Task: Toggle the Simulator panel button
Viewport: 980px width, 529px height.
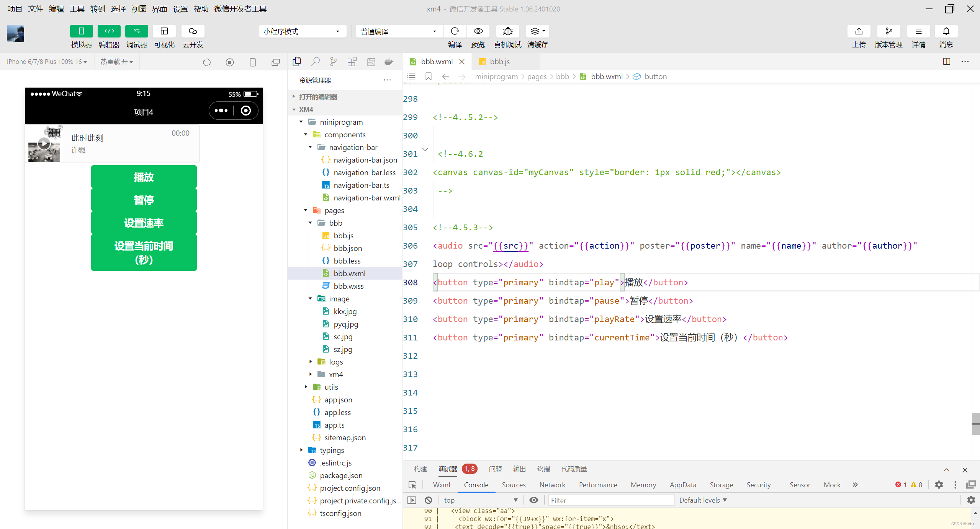Action: [81, 31]
